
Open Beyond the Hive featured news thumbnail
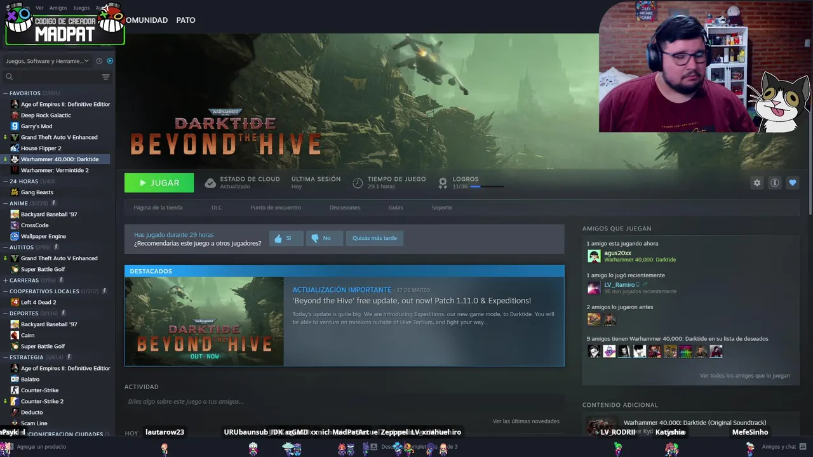click(x=204, y=321)
